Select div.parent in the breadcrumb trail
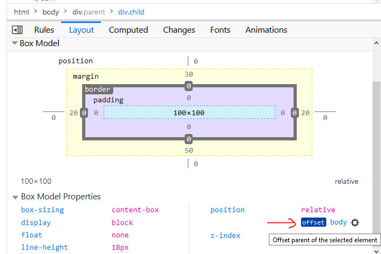The width and height of the screenshot is (381, 254). (89, 12)
